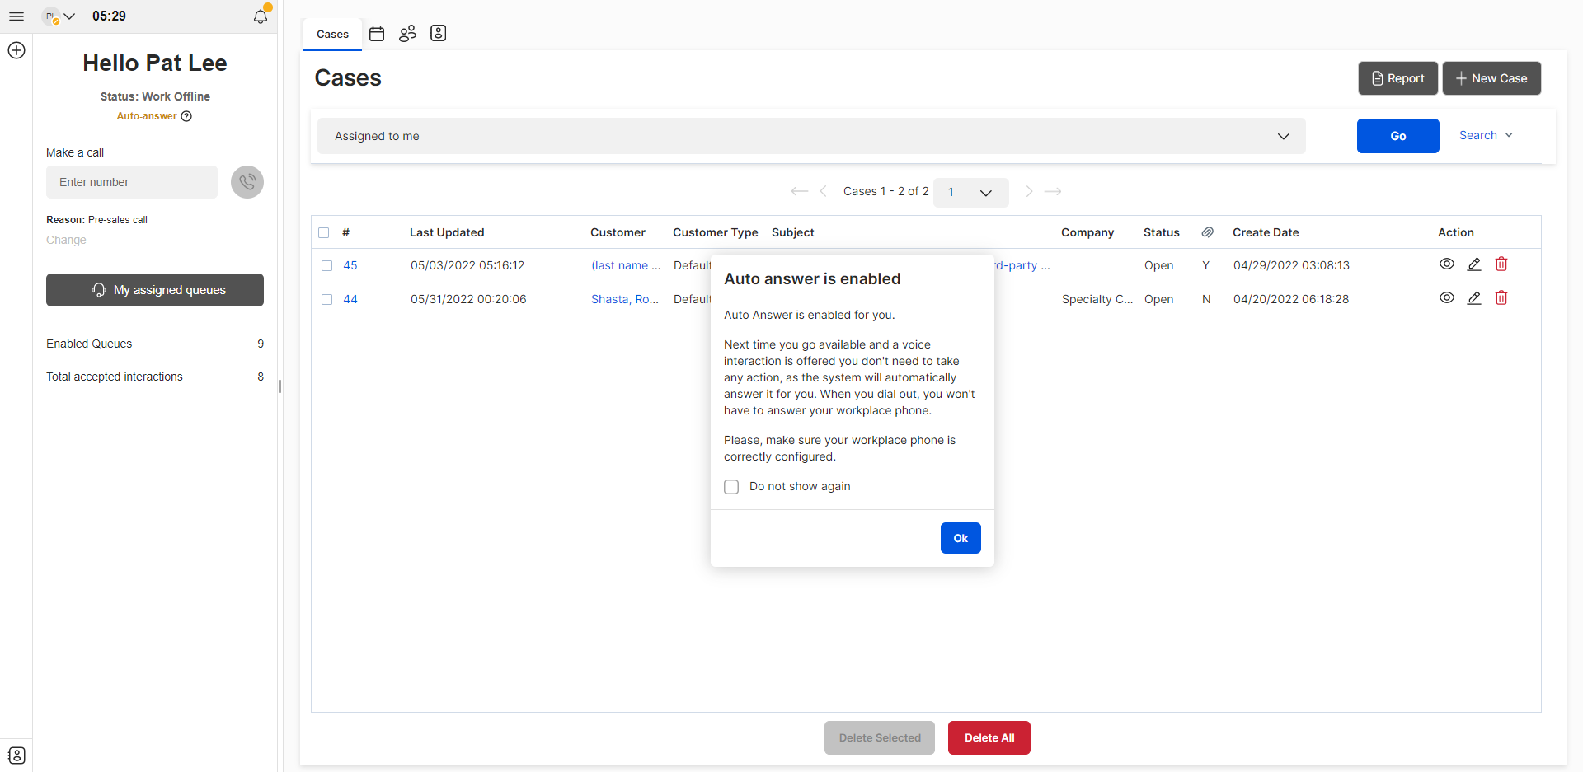The image size is (1583, 772).
Task: Delete case 44 with trash icon
Action: coord(1501,298)
